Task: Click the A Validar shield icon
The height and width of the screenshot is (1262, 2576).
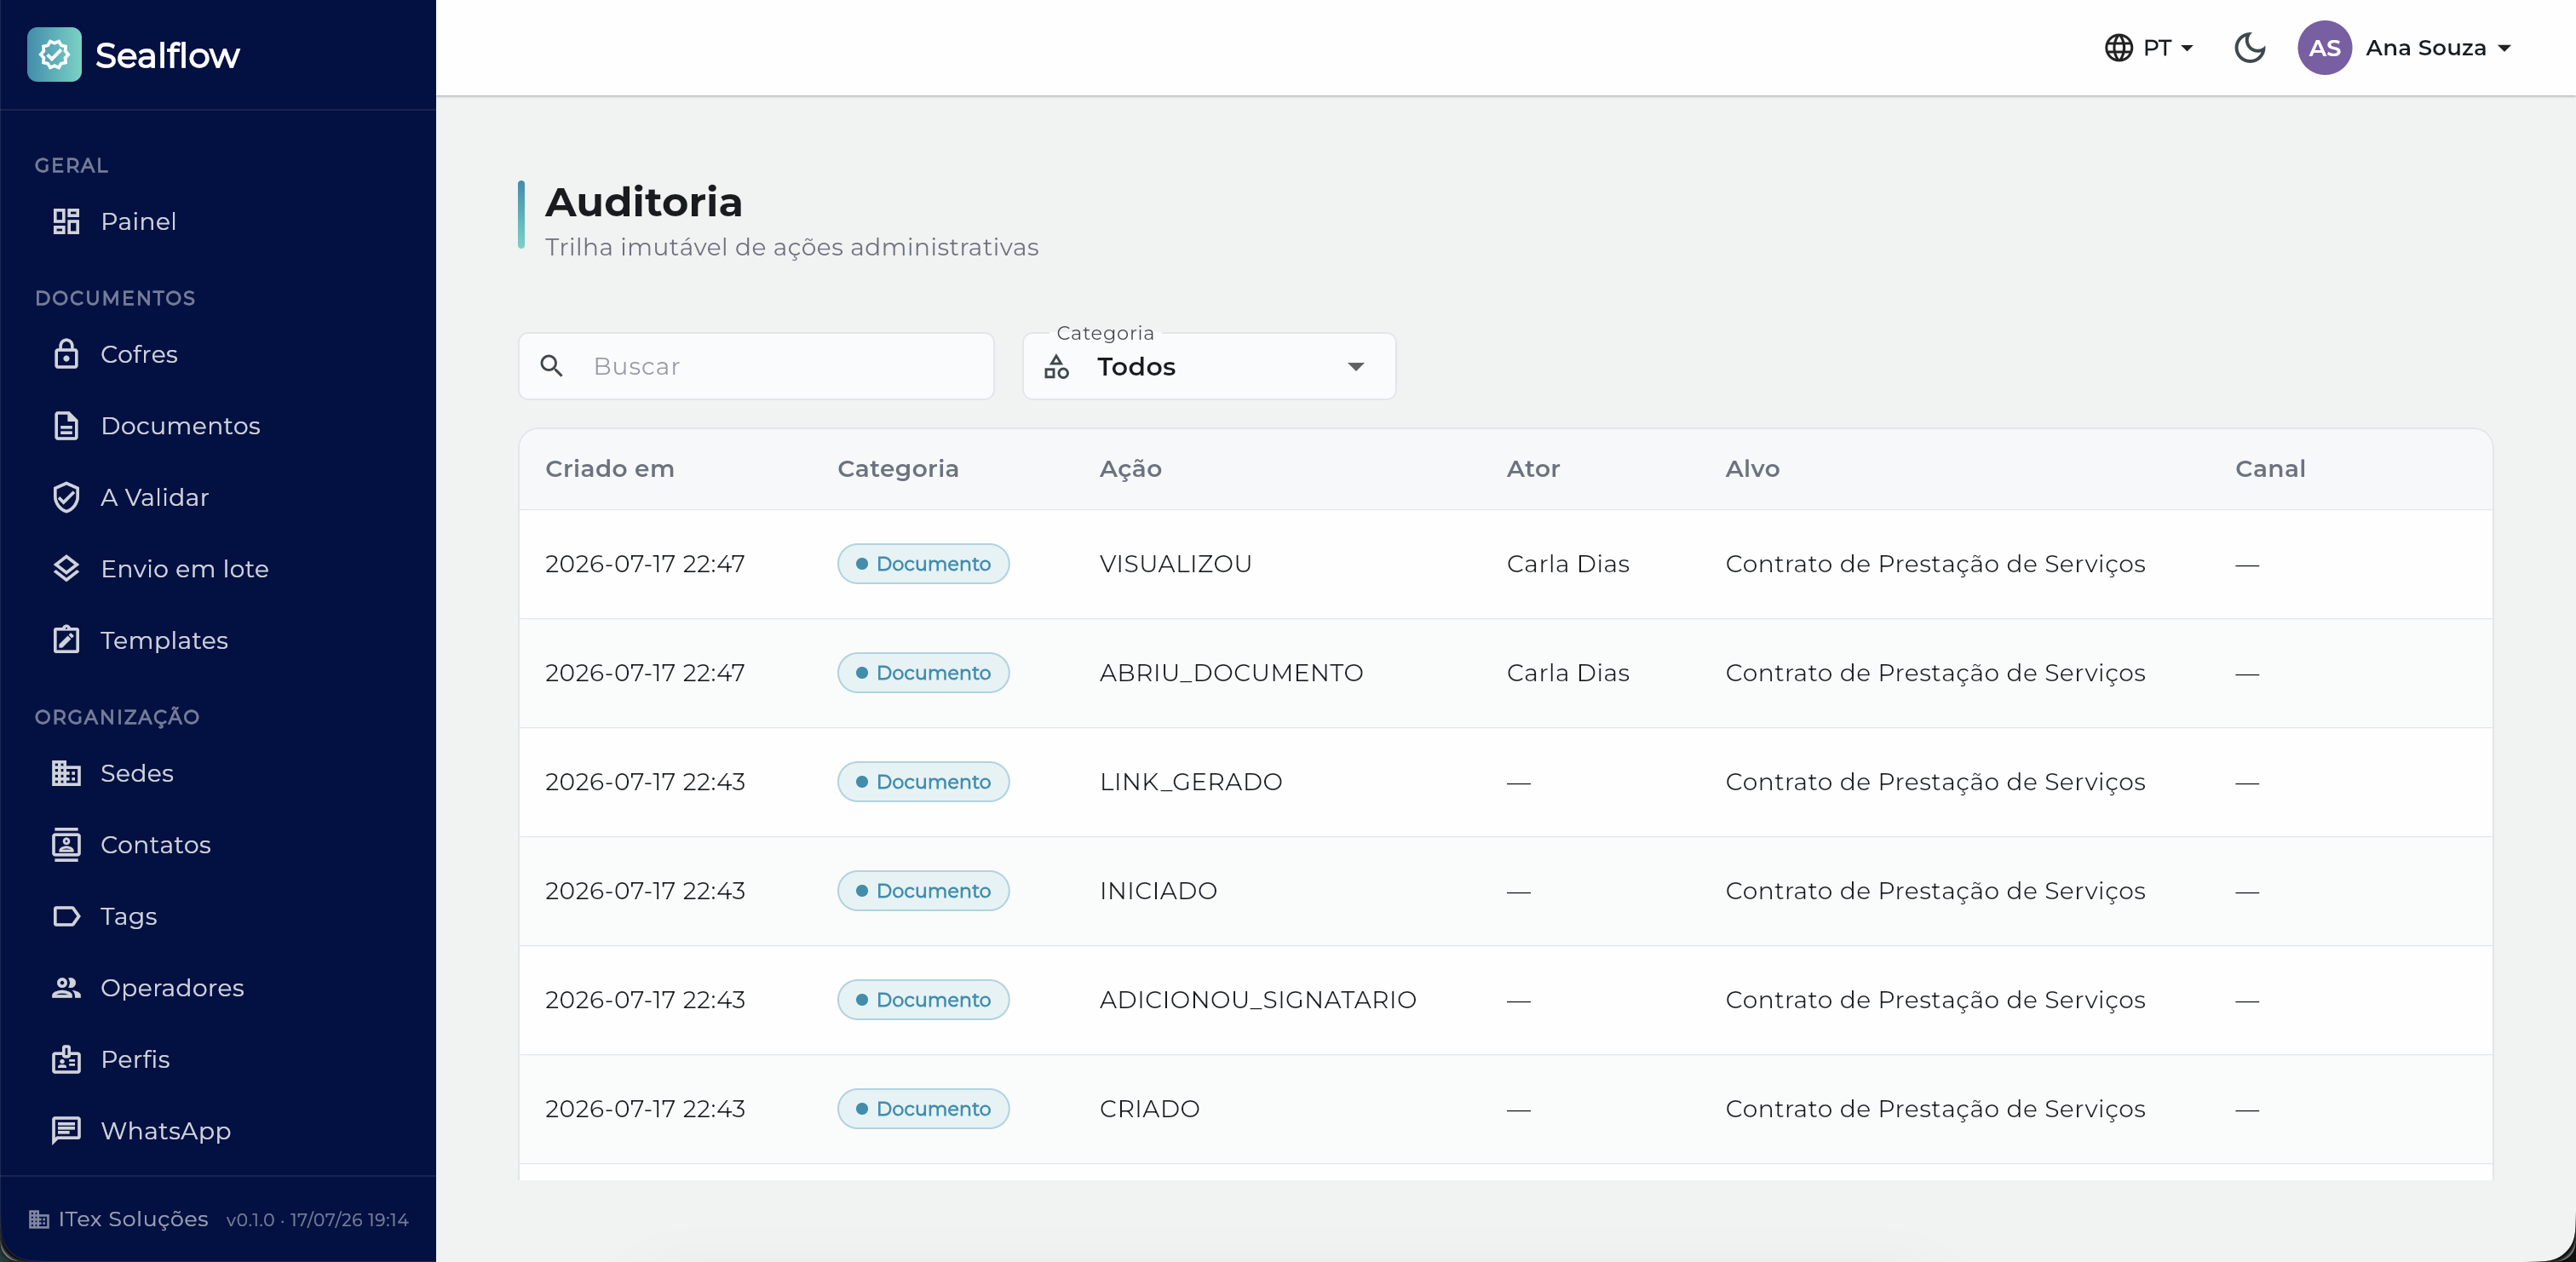Action: click(66, 497)
